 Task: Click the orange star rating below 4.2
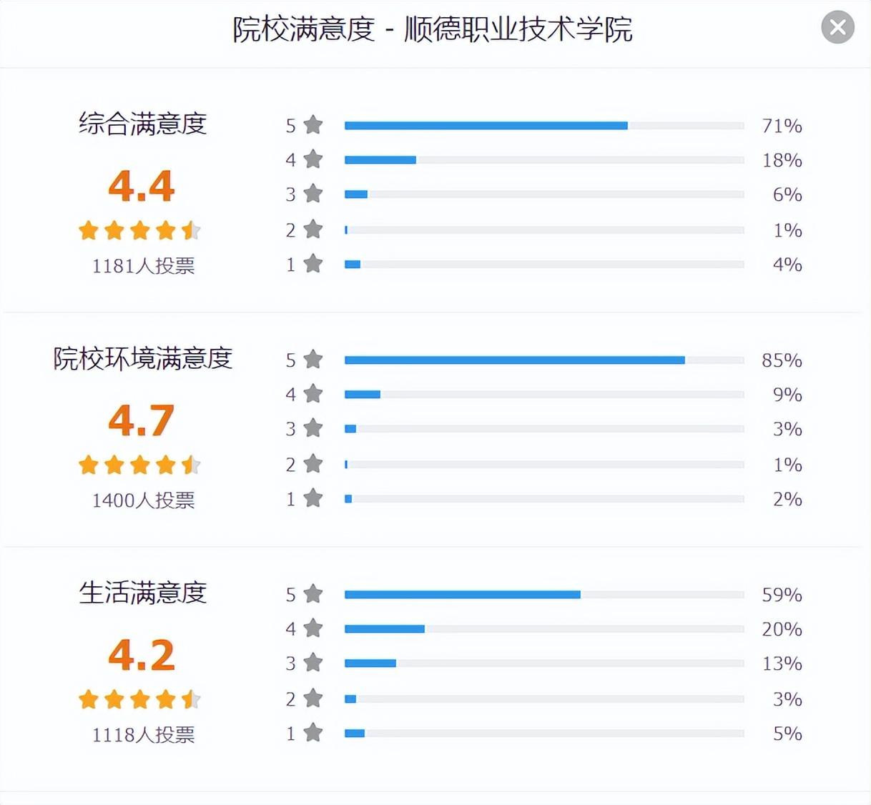(x=140, y=699)
